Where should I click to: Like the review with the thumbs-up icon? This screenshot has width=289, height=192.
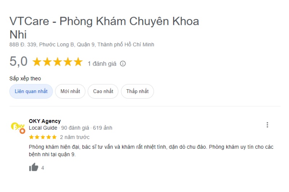pyautogui.click(x=34, y=168)
